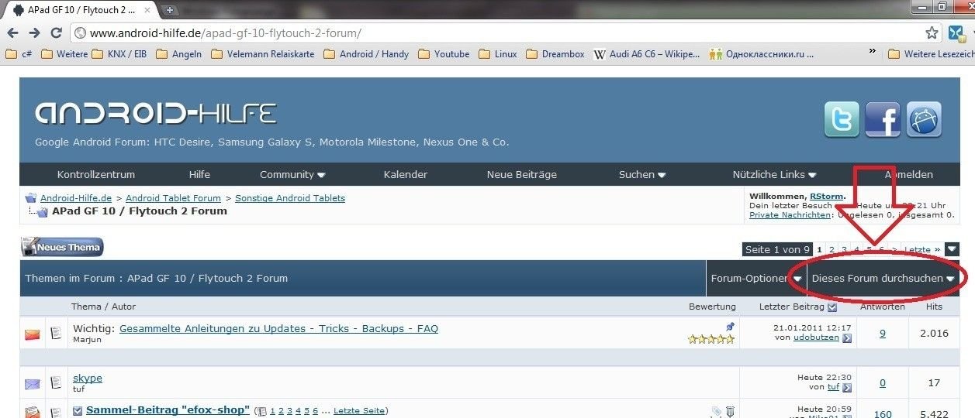Jump to Letzte Seite of efox-shop thread

click(359, 411)
